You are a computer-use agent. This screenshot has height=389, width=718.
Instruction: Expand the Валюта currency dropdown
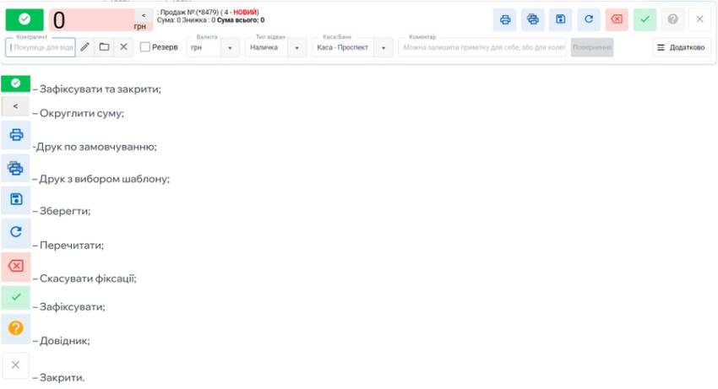(231, 48)
